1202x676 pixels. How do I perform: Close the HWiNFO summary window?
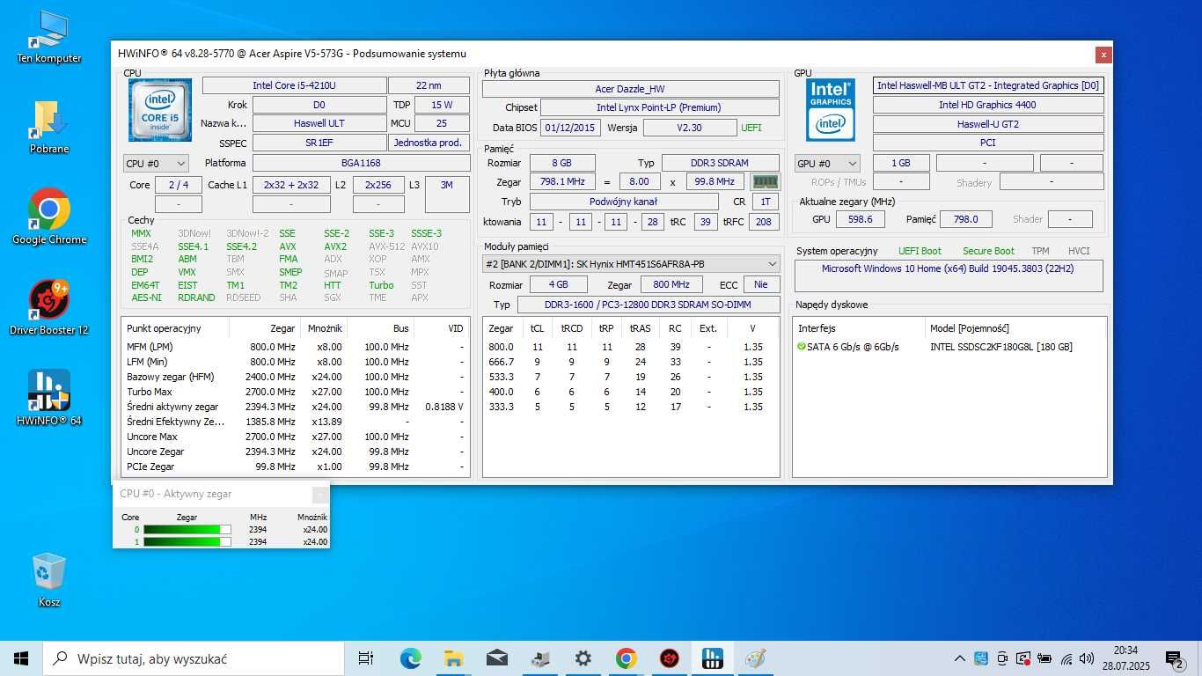tap(1103, 55)
